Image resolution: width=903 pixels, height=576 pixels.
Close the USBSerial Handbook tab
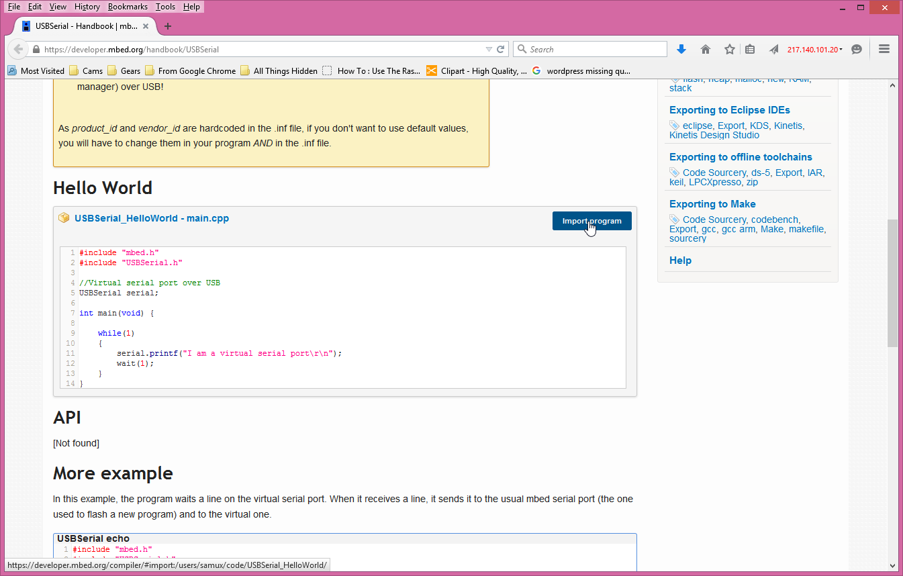coord(146,26)
